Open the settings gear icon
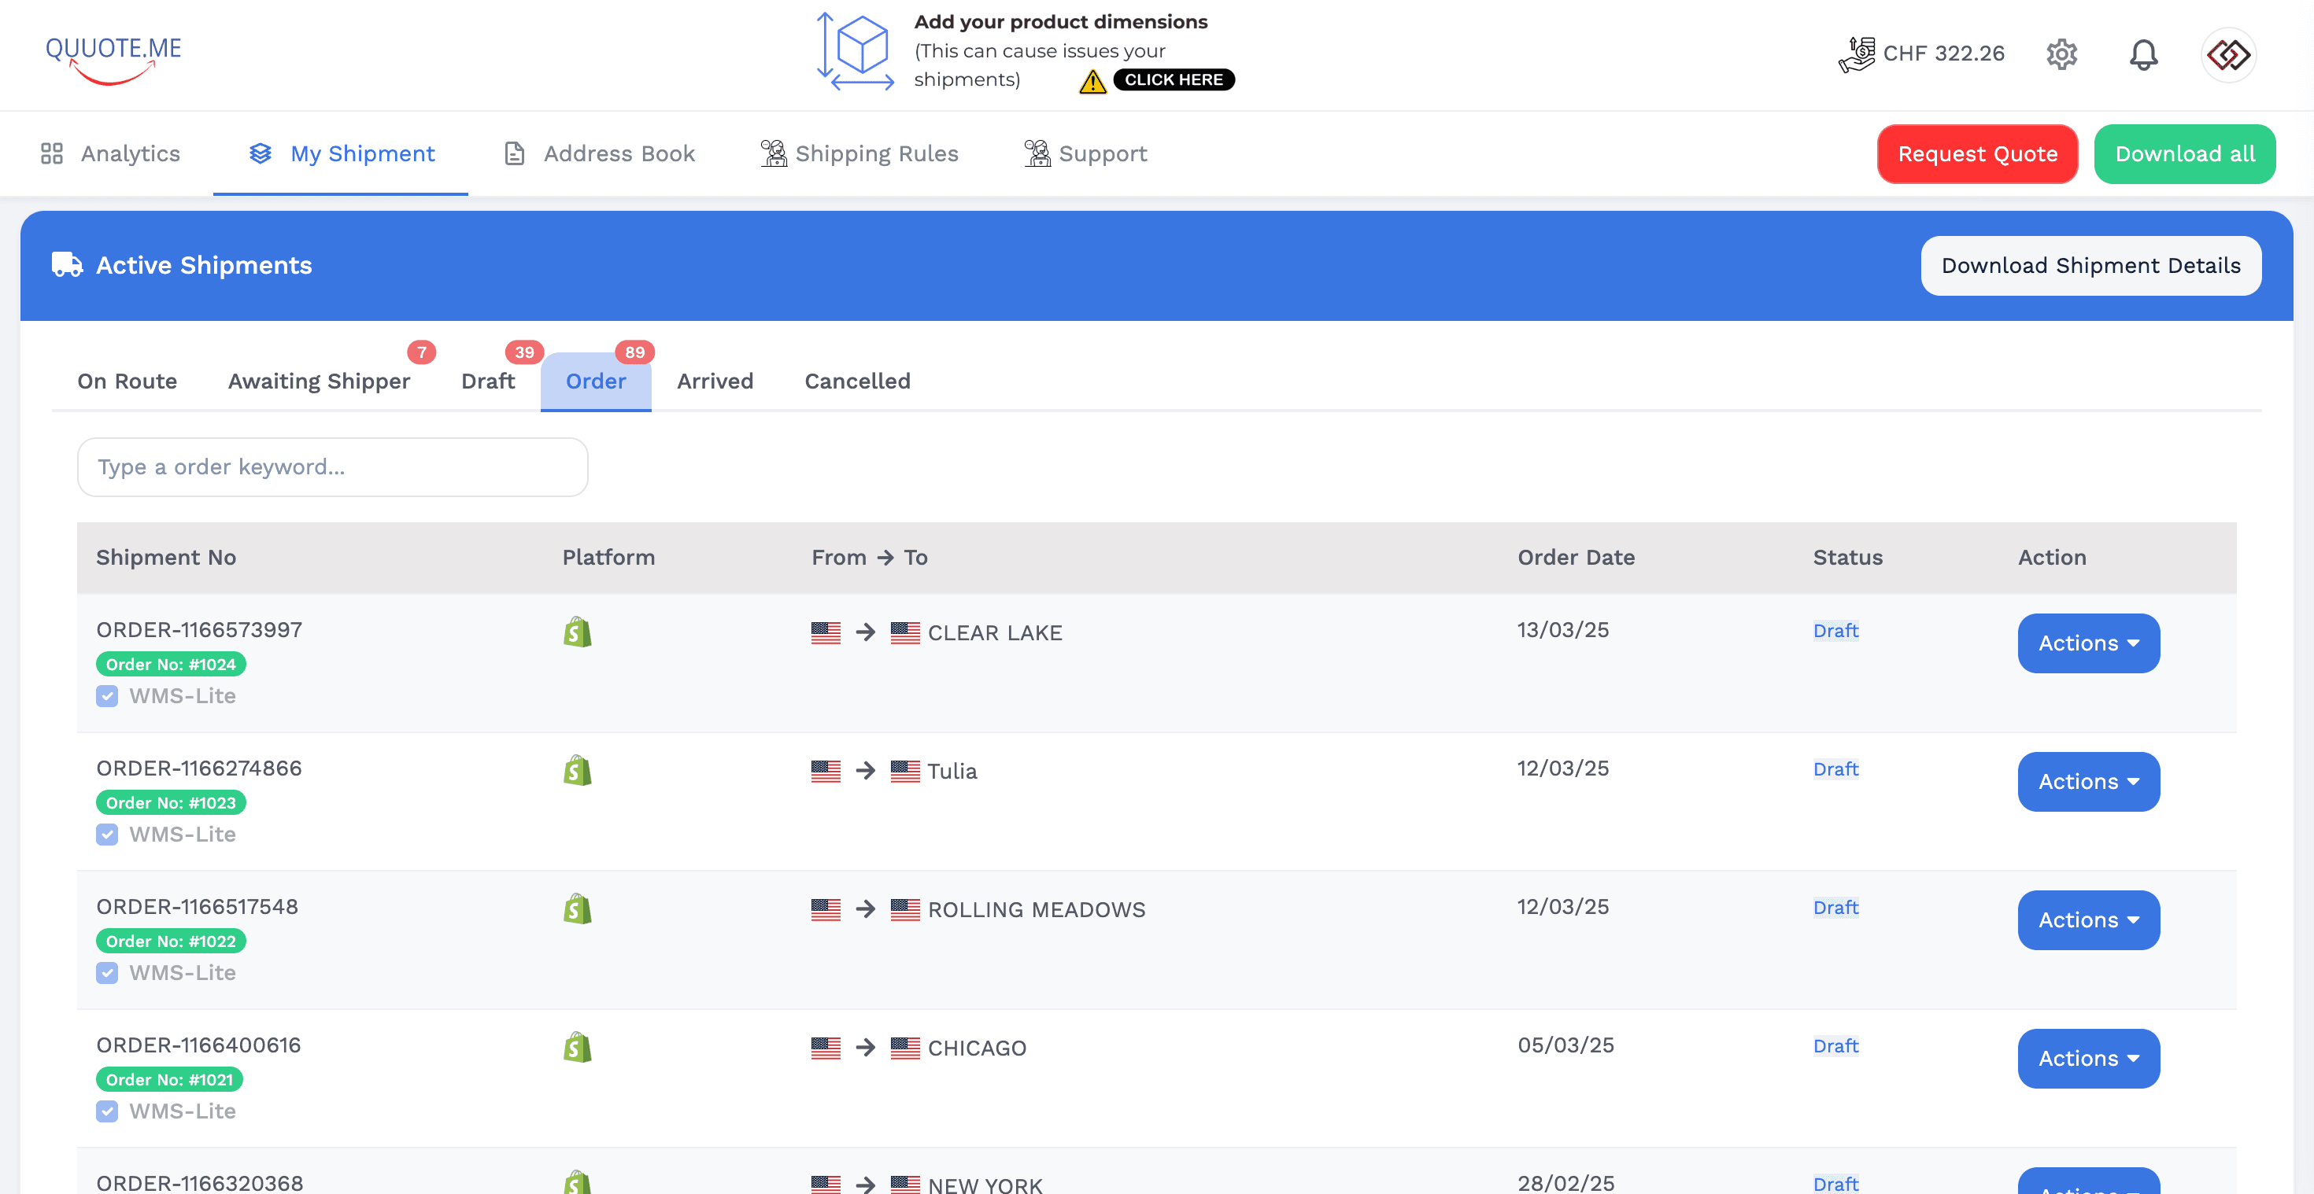 click(2061, 53)
